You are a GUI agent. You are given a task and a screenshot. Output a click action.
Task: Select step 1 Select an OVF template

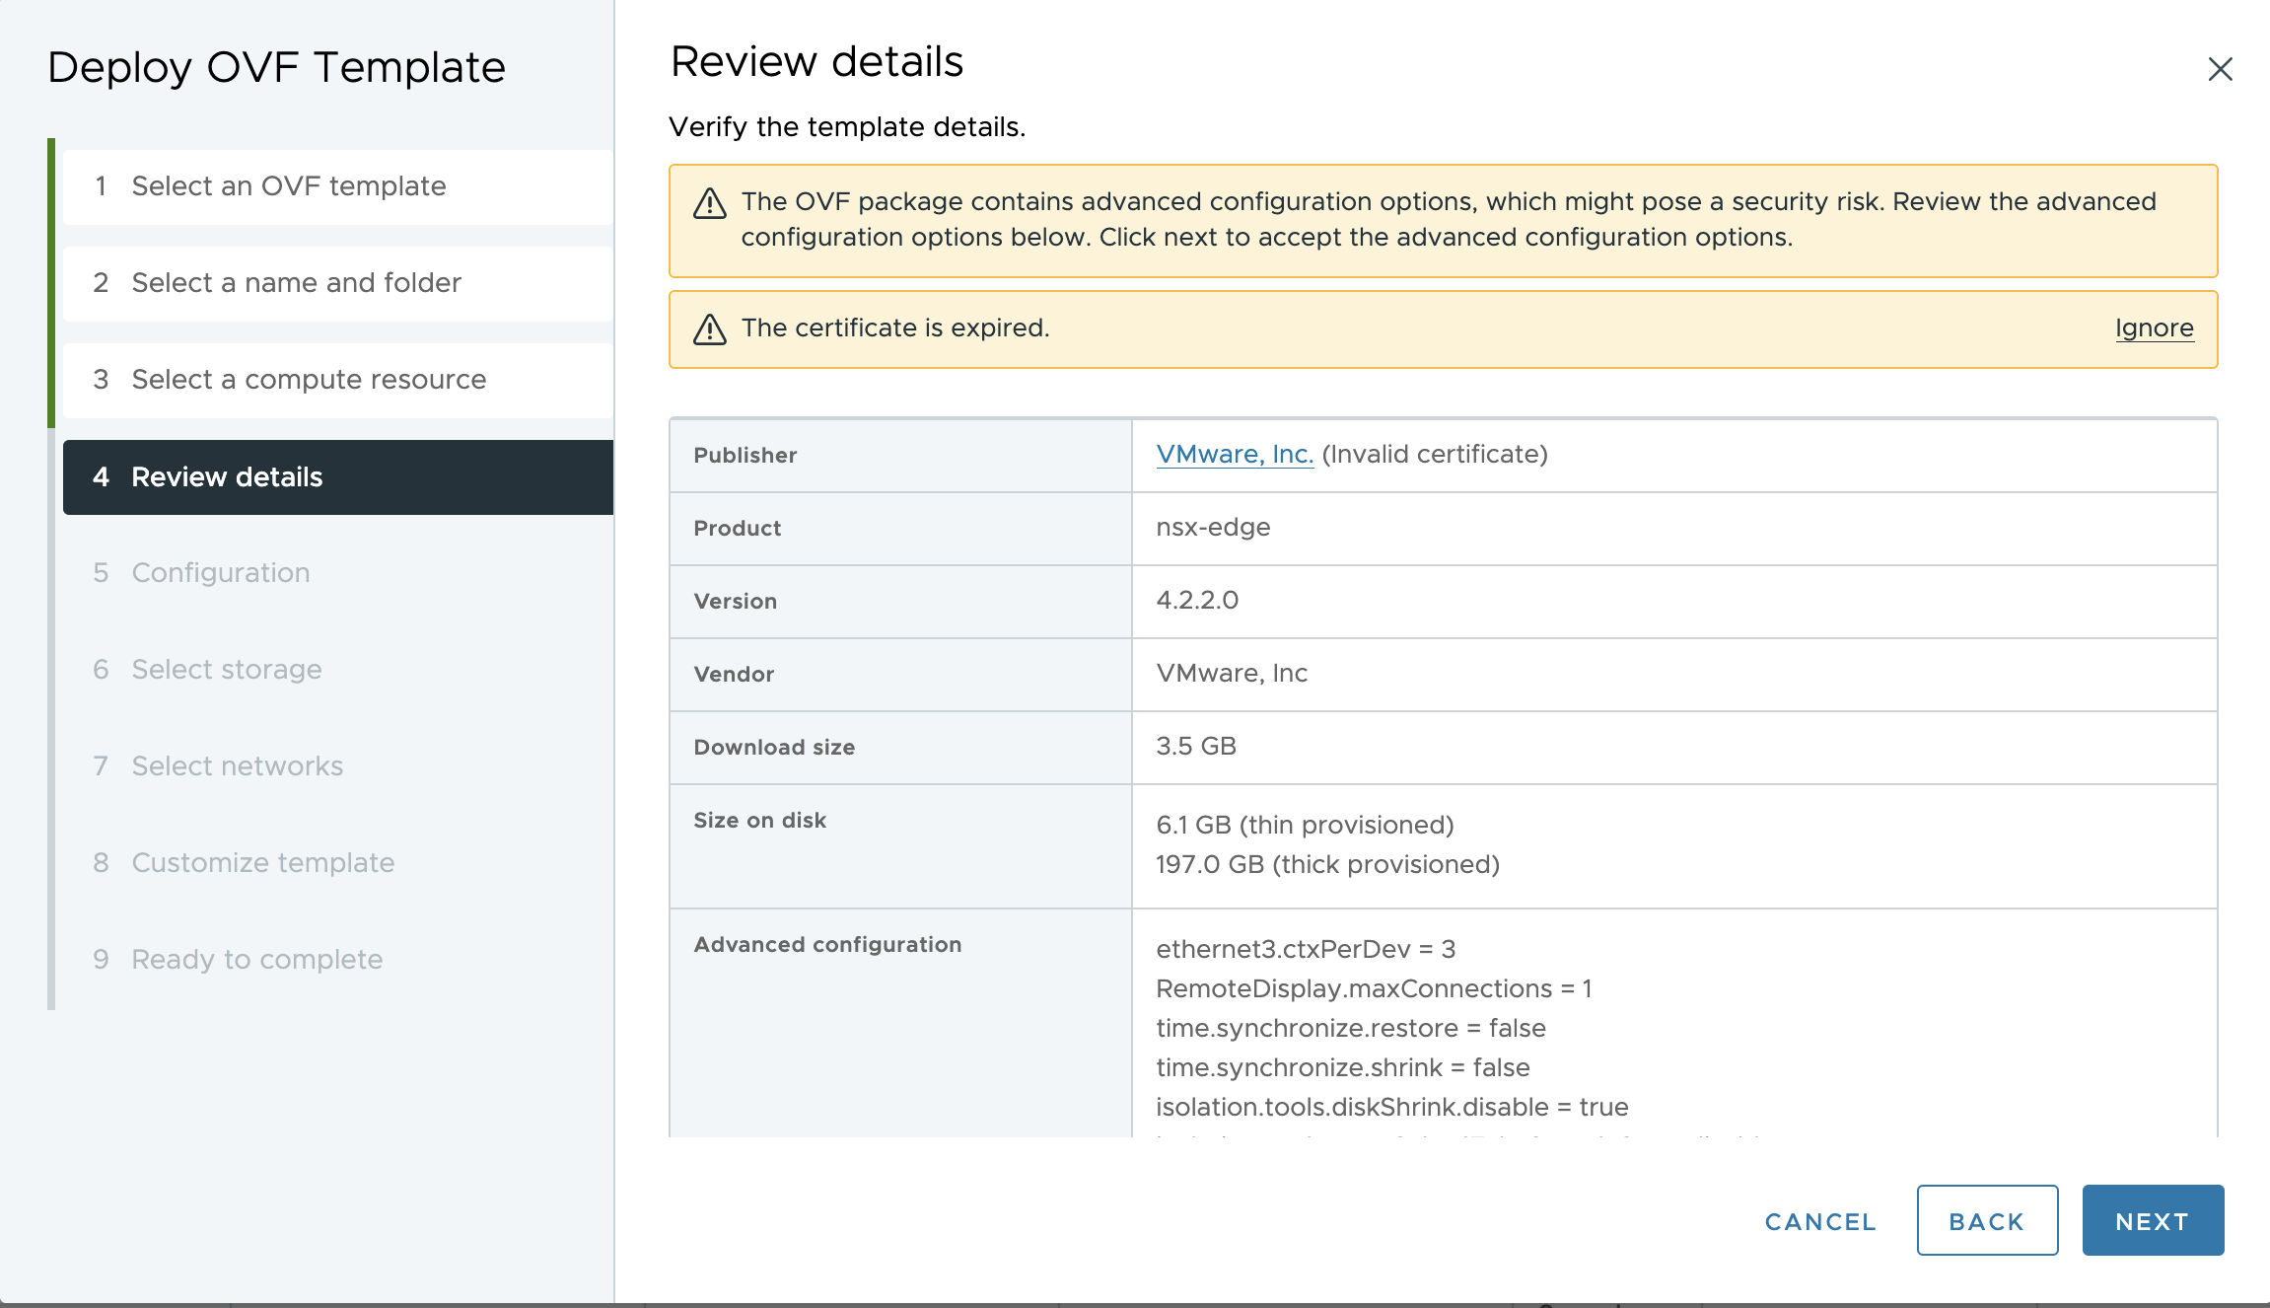[288, 186]
